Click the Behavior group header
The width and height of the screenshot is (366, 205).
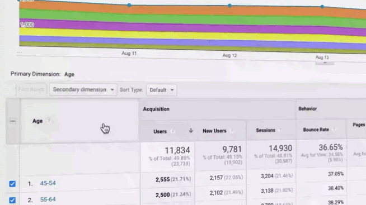(308, 108)
